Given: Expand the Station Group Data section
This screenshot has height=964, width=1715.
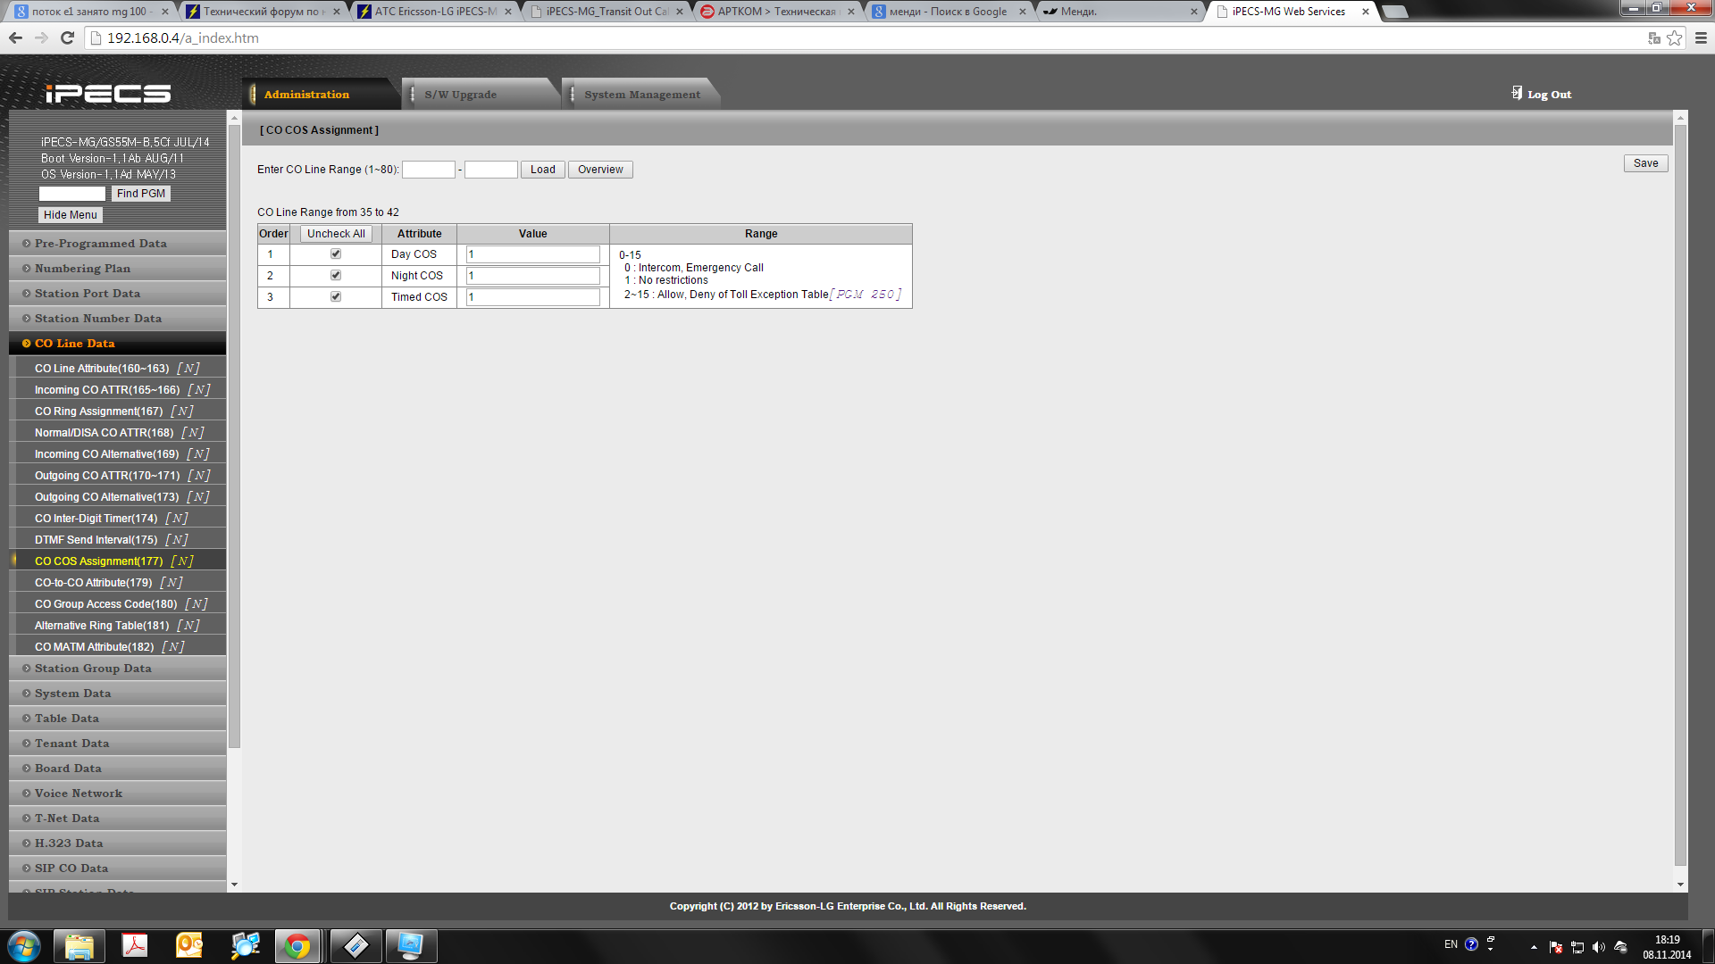Looking at the screenshot, I should click(93, 669).
